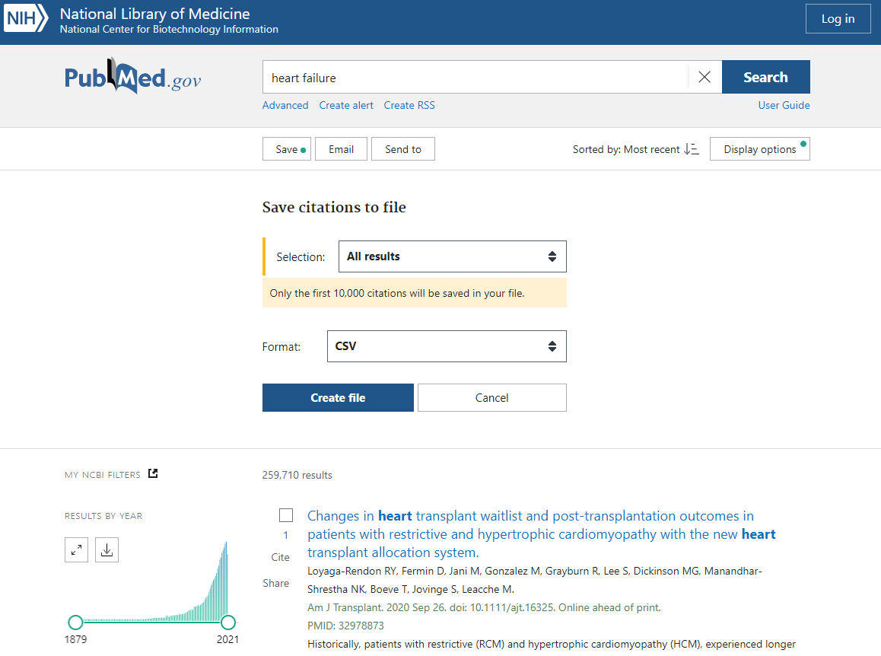The image size is (881, 656).
Task: Open the Send to menu
Action: tap(402, 149)
